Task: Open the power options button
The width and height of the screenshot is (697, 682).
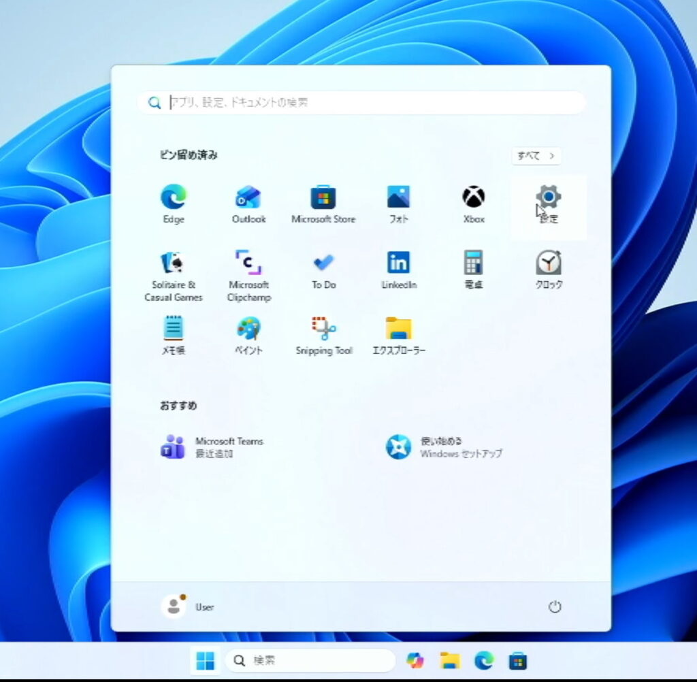Action: (x=555, y=606)
